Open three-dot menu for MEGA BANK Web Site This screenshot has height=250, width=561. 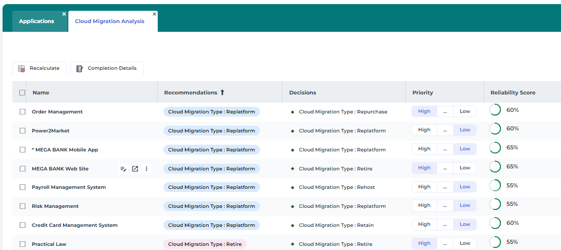(146, 169)
